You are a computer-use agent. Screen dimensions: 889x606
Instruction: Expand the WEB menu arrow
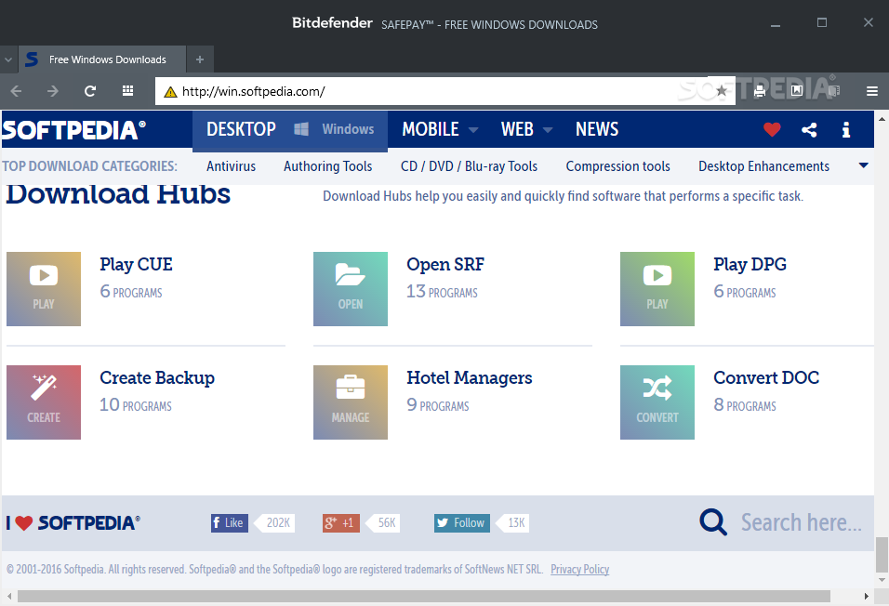point(547,130)
